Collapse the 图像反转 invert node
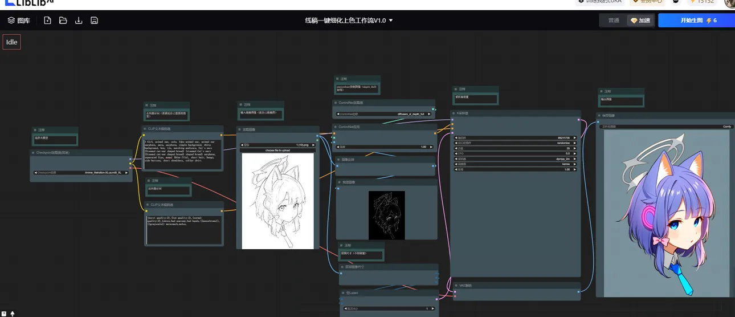Image resolution: width=735 pixels, height=317 pixels. point(338,160)
